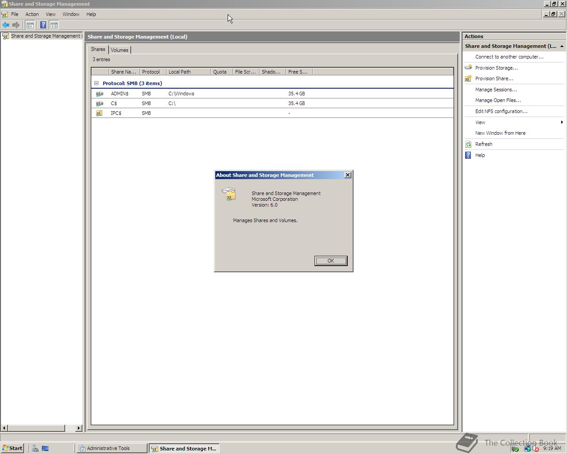Image resolution: width=567 pixels, height=454 pixels.
Task: Click the Show Desktop quick launch icon
Action: coord(45,448)
